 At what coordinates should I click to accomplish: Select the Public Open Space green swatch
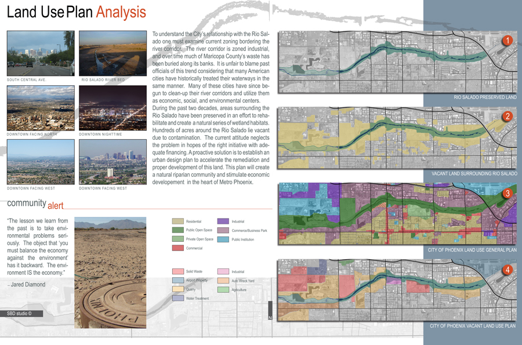178,230
